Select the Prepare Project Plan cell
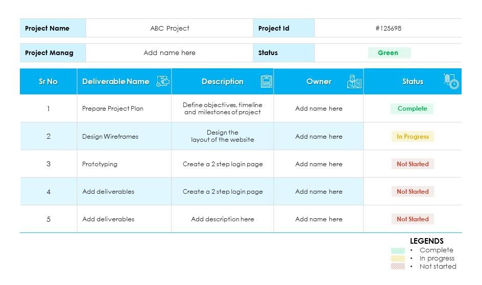Image resolution: width=482 pixels, height=285 pixels. pyautogui.click(x=113, y=109)
